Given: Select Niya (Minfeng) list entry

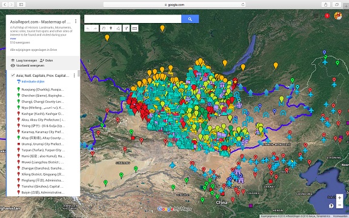Looking at the screenshot, I should pos(42,108).
